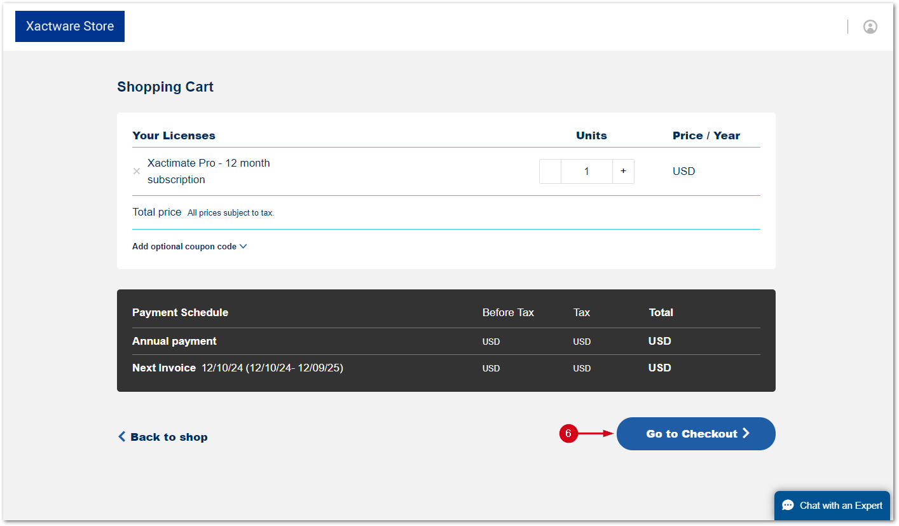Viewport: 899px width, 526px height.
Task: Click 'All prices subject to tax.' note
Action: [231, 213]
